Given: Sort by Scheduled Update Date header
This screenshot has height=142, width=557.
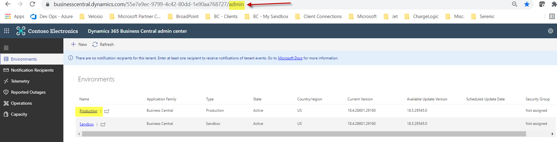Looking at the screenshot, I should point(485,99).
